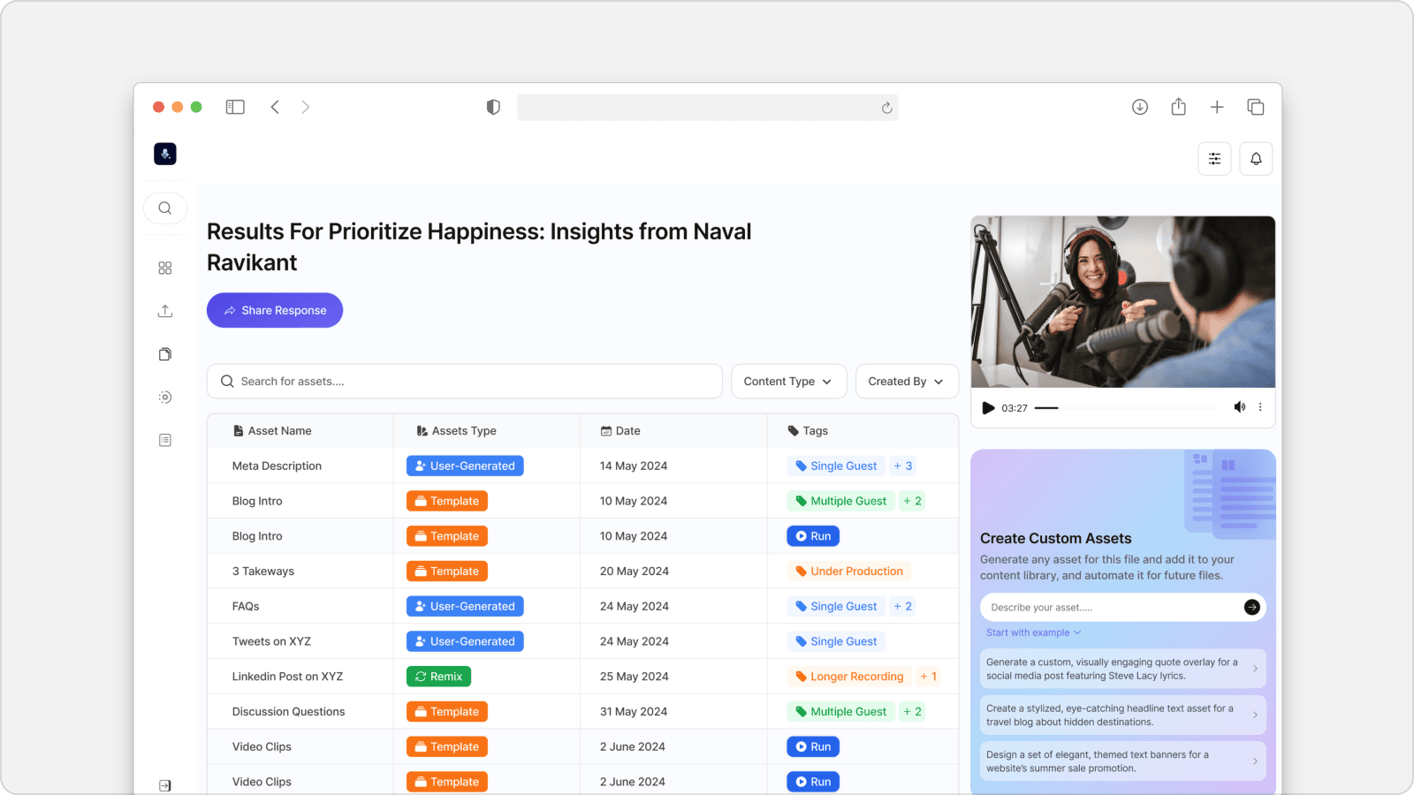Click the +2 tag count on Discussion Questions
This screenshot has height=795, width=1414.
click(x=912, y=711)
